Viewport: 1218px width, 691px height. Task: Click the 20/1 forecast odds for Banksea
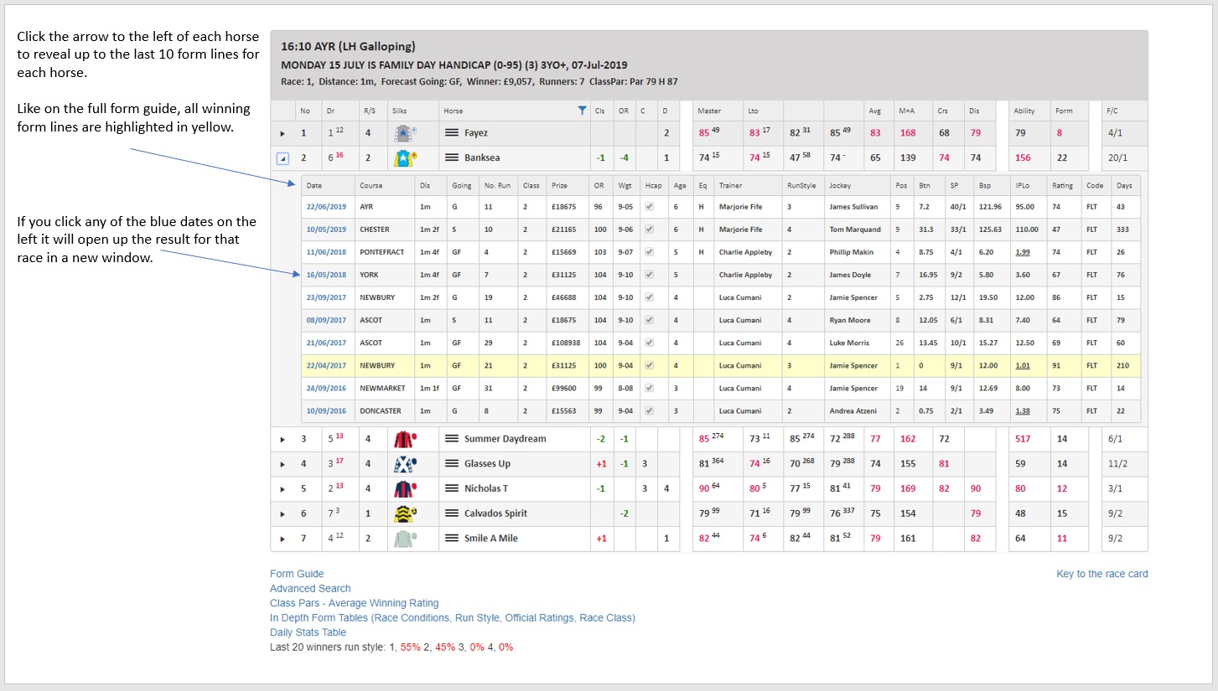tap(1117, 157)
